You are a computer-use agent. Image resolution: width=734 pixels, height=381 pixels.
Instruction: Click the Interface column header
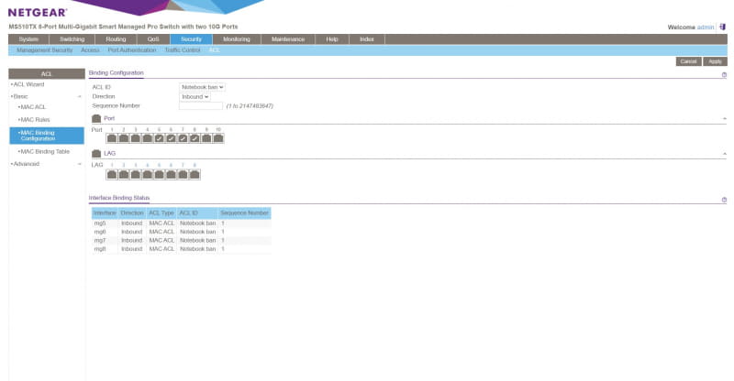[x=105, y=213]
